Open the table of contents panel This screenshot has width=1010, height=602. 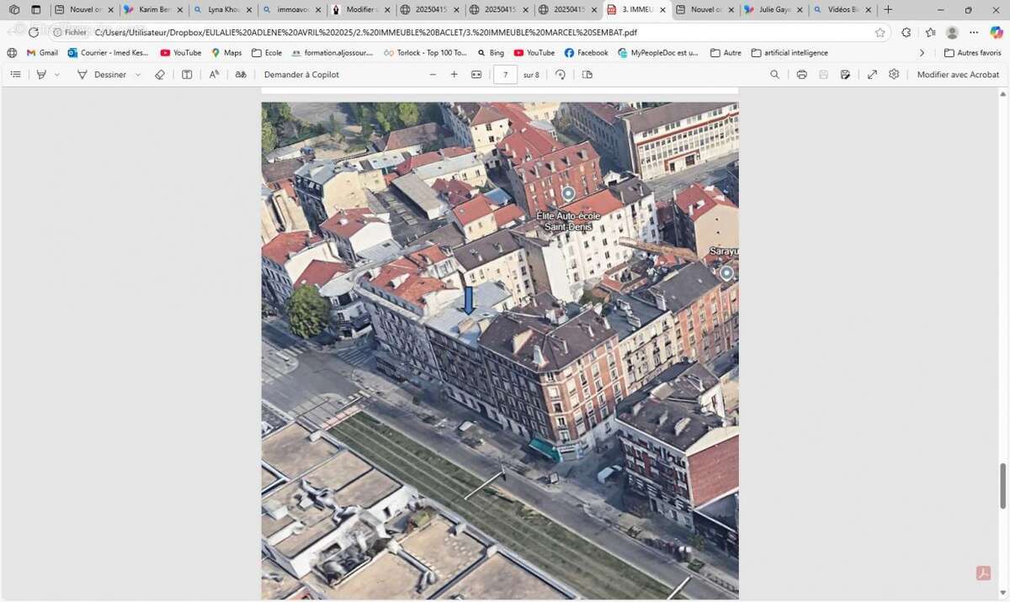pyautogui.click(x=15, y=74)
